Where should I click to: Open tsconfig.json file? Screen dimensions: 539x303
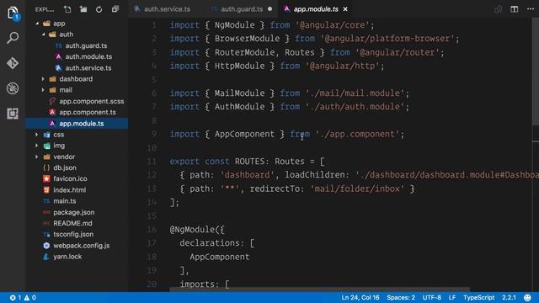(x=73, y=234)
